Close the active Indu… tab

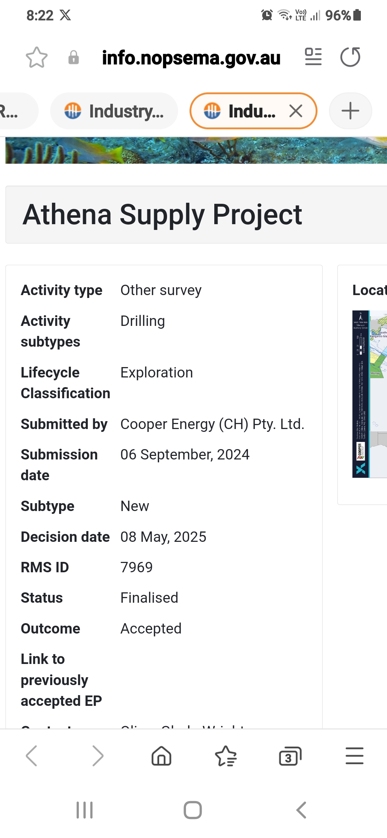(296, 111)
